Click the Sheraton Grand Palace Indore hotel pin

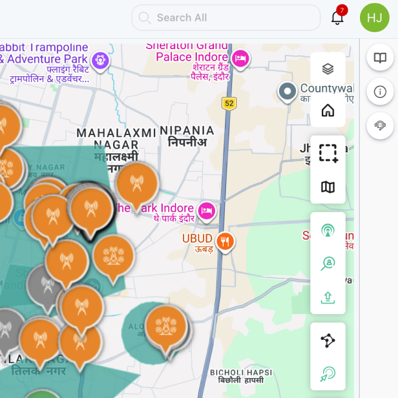click(240, 59)
